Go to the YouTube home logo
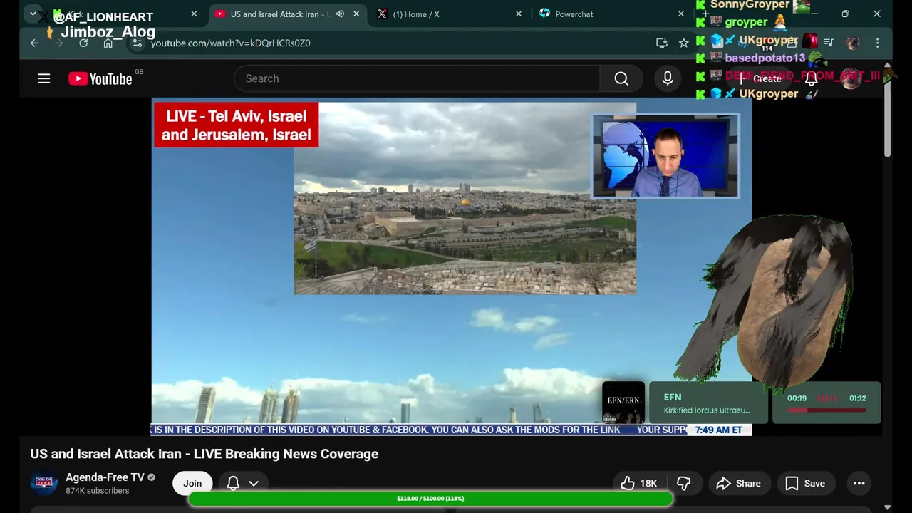This screenshot has width=912, height=513. click(100, 78)
